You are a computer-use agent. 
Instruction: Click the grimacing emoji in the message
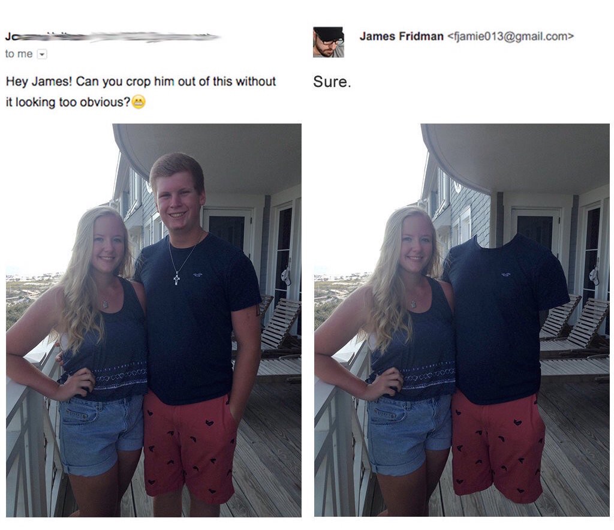coord(139,102)
